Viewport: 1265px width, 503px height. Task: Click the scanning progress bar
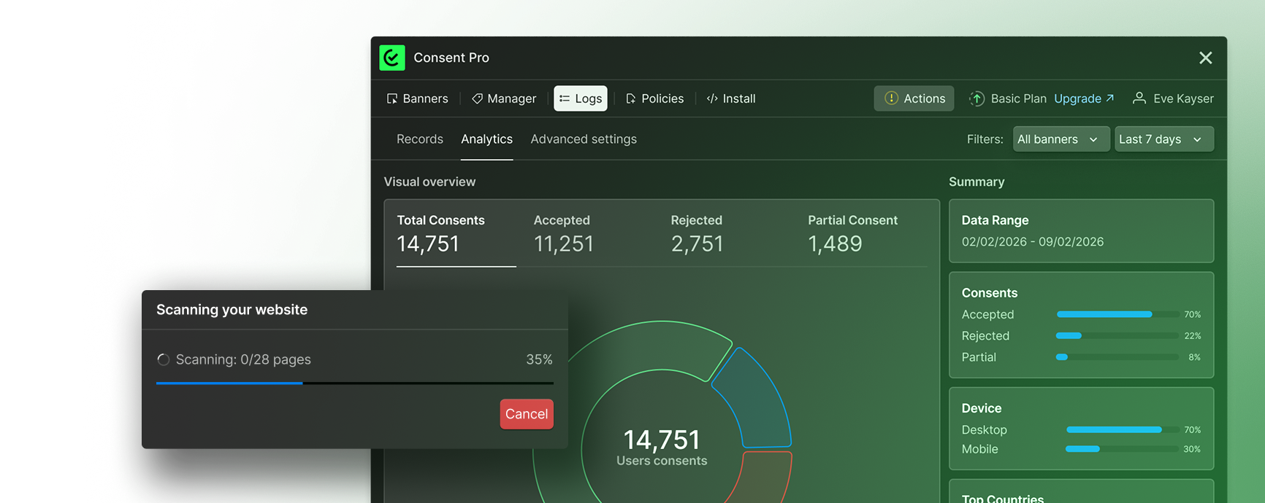click(355, 383)
